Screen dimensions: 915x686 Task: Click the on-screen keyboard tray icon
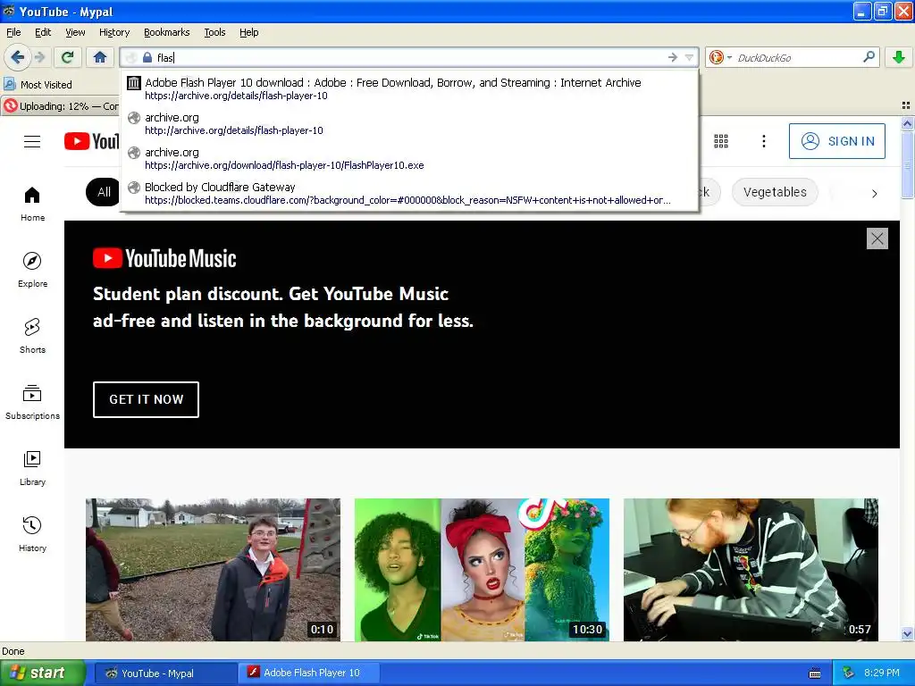[815, 673]
